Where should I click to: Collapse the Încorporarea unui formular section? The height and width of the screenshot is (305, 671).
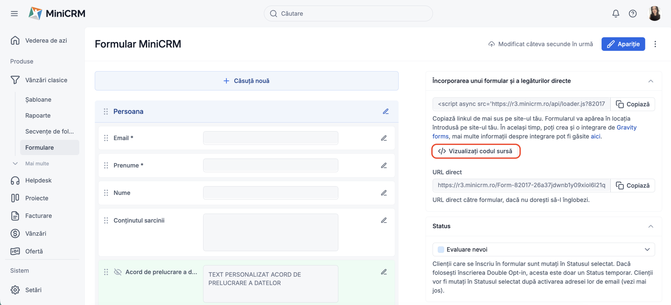(x=651, y=81)
